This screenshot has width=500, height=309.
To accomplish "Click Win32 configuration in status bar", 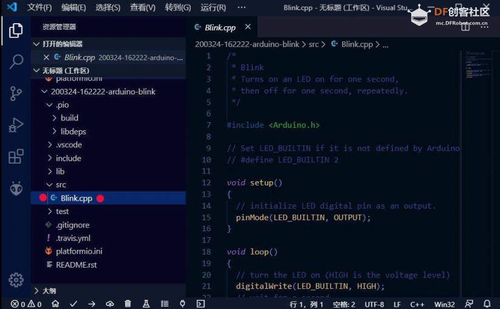I will (x=444, y=304).
